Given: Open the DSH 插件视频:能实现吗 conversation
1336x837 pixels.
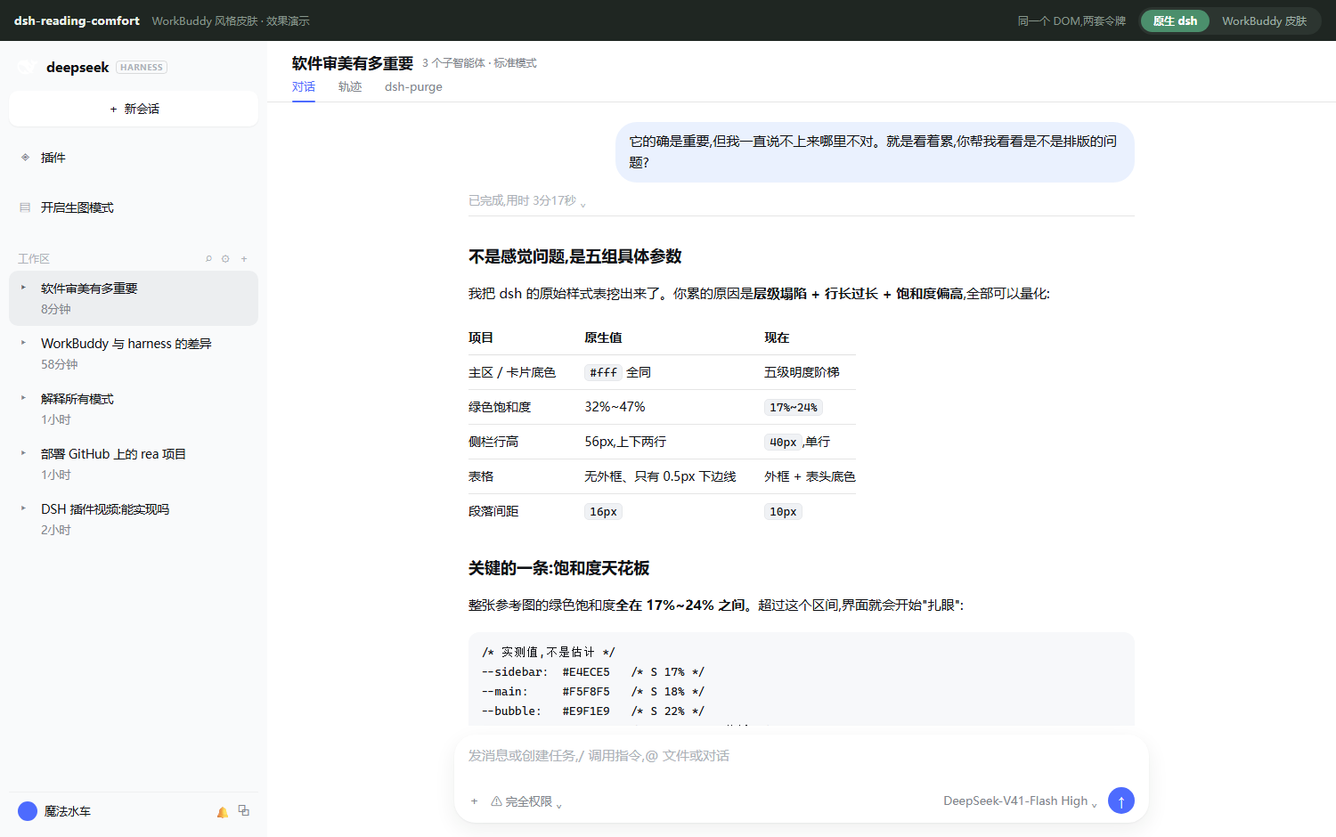Looking at the screenshot, I should [x=134, y=519].
